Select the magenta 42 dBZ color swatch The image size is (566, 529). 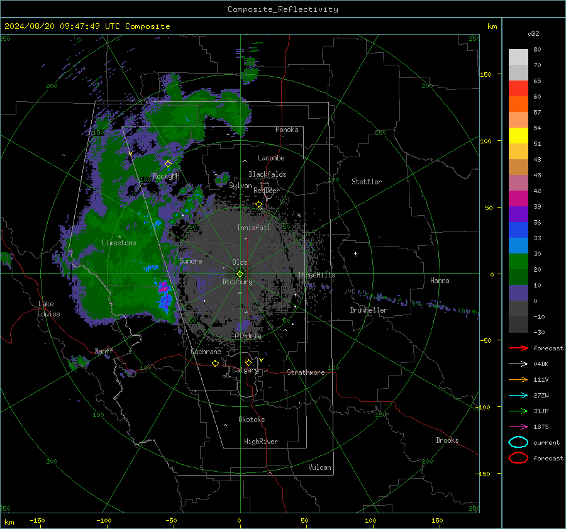tap(518, 198)
